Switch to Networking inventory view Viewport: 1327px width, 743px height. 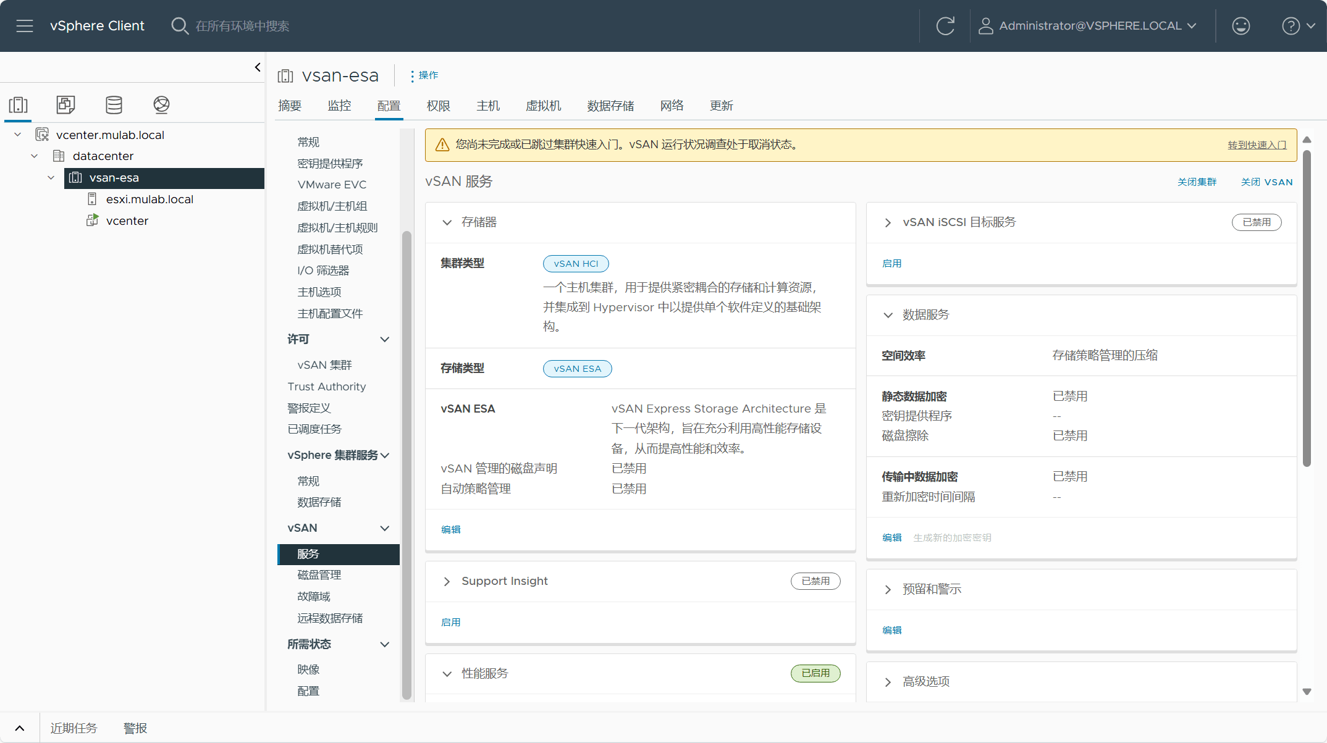[x=161, y=104]
